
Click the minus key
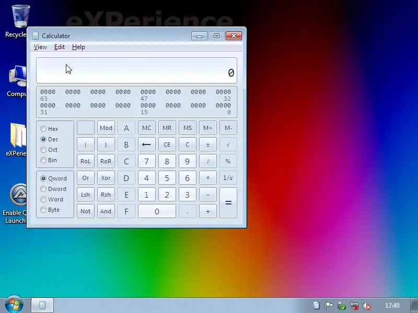(208, 195)
